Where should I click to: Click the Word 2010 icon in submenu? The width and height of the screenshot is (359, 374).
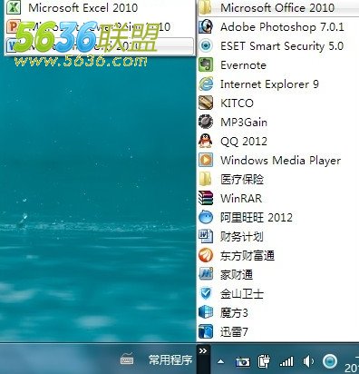click(x=12, y=45)
